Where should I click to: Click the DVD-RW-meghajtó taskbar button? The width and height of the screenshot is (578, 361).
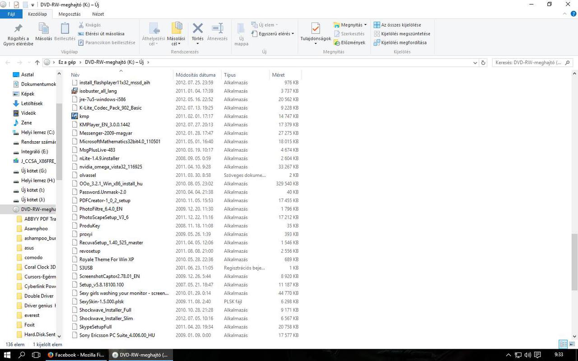(140, 355)
